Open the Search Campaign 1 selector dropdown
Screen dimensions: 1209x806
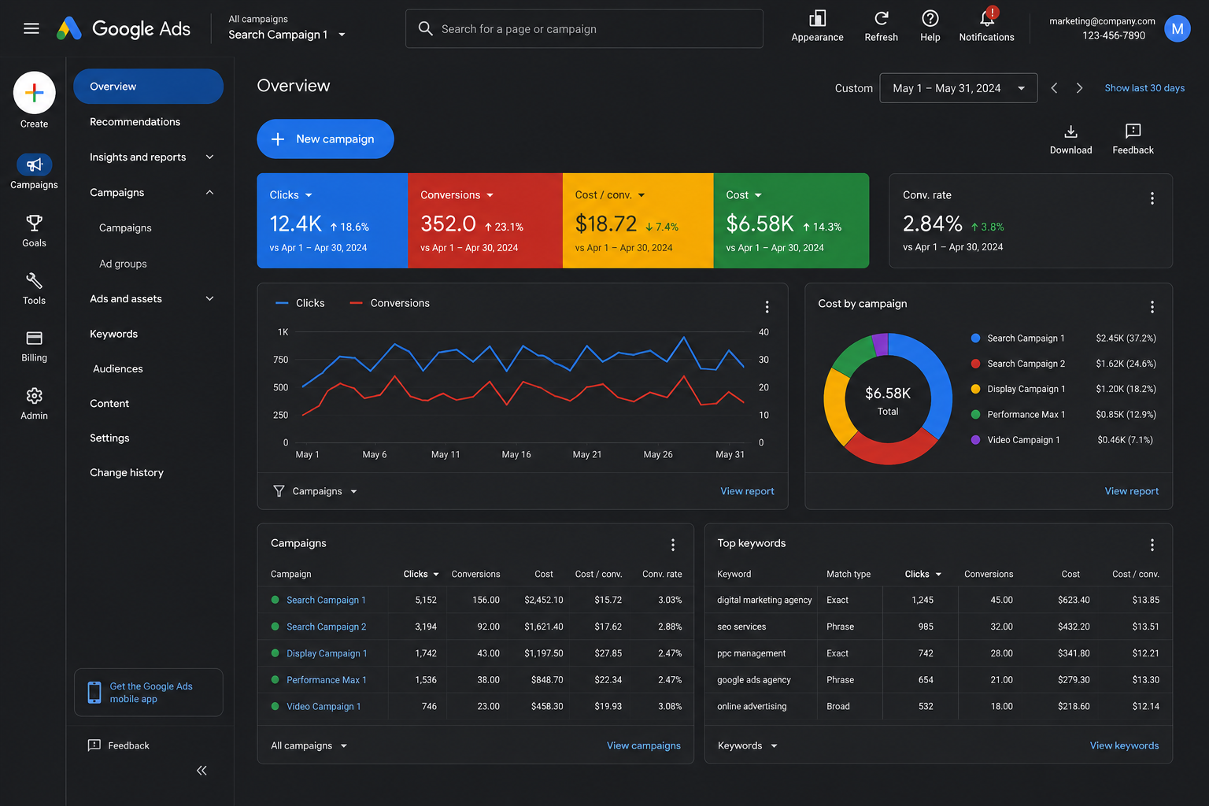tap(287, 35)
